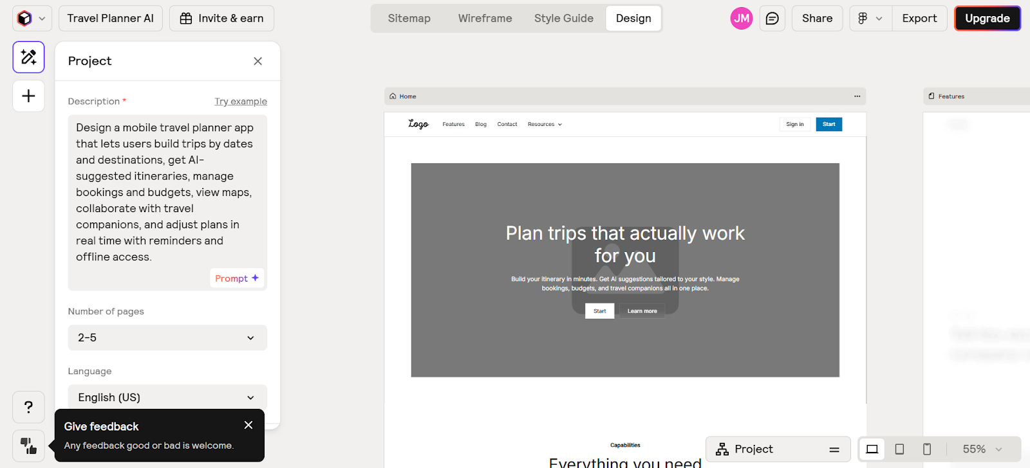Image resolution: width=1030 pixels, height=468 pixels.
Task: Open the JM user avatar
Action: pos(742,19)
